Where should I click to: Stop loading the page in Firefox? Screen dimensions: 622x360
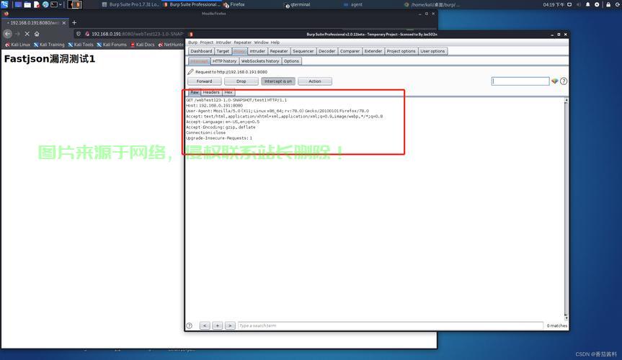click(x=27, y=34)
